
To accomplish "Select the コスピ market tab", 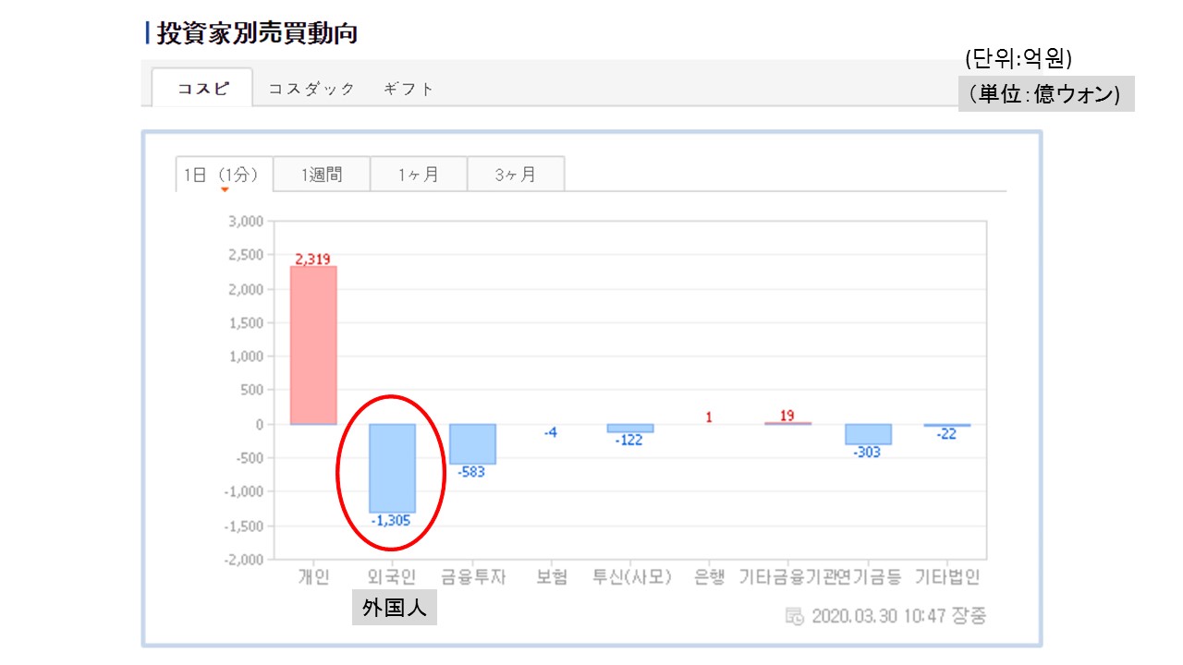I will [203, 89].
